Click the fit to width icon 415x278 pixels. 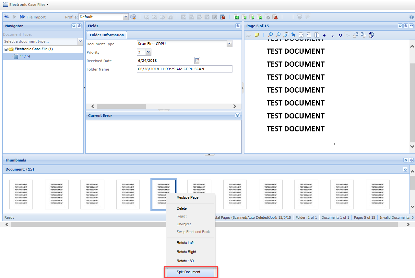[309, 35]
